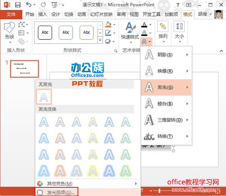Click the Save icon in quick access toolbar

click(x=18, y=5)
